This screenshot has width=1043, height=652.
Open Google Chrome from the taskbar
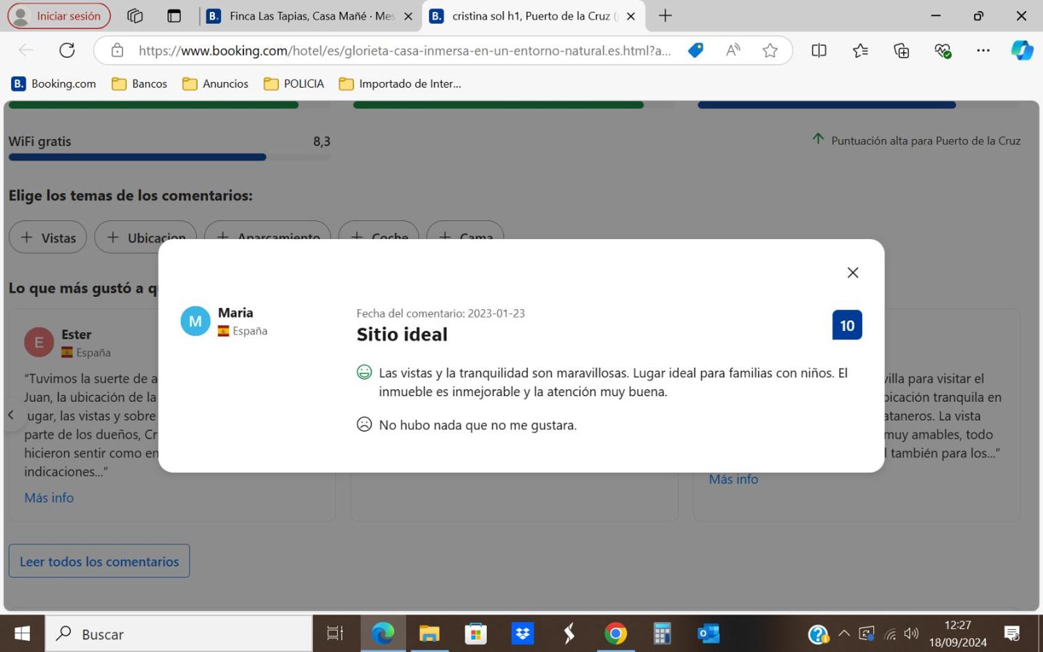point(616,633)
